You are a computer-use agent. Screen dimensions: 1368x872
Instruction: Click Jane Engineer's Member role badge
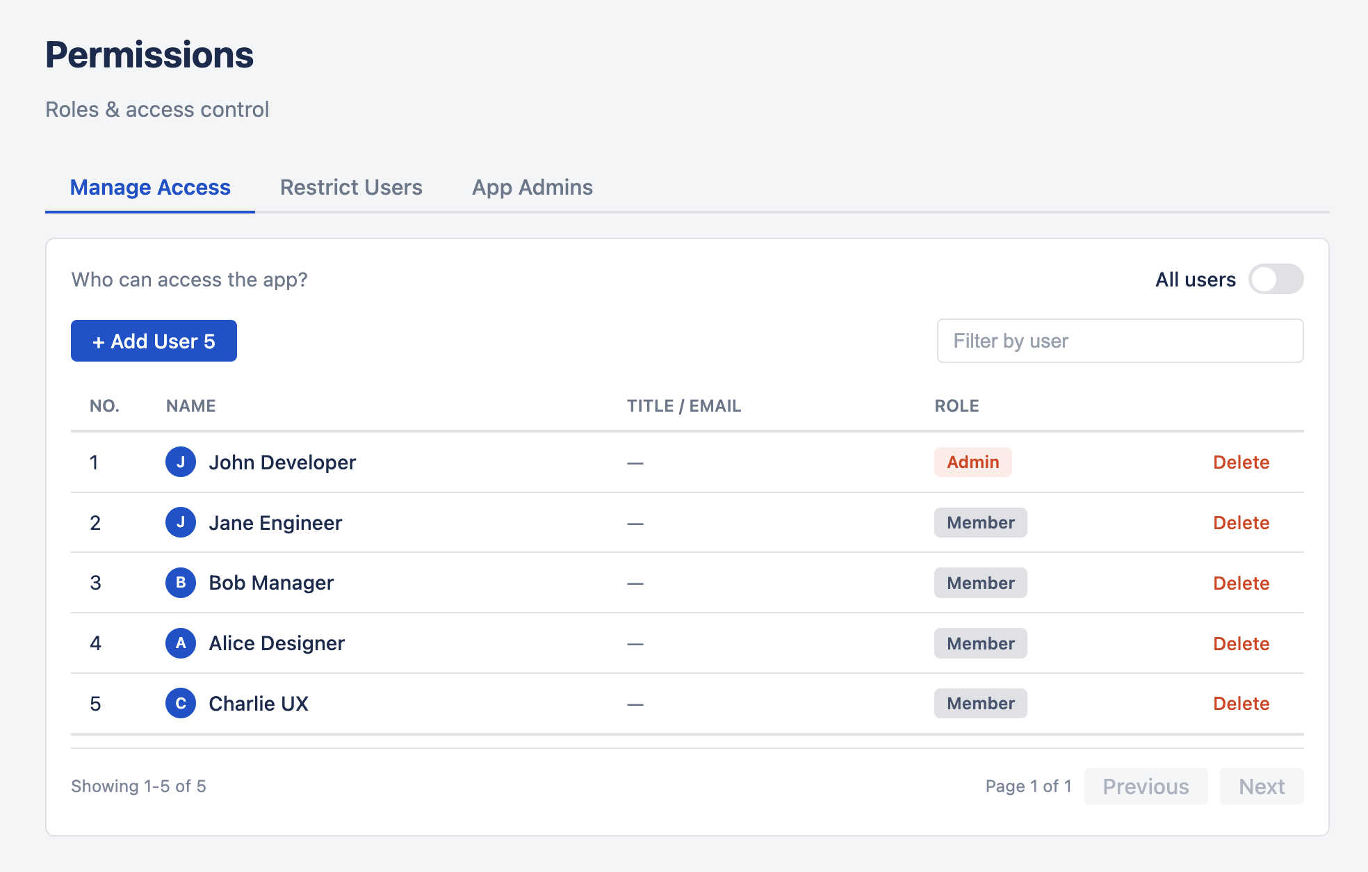[980, 522]
